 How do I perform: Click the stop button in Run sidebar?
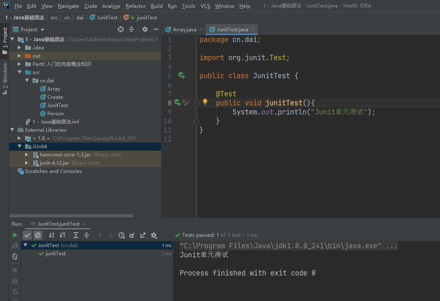(15, 270)
